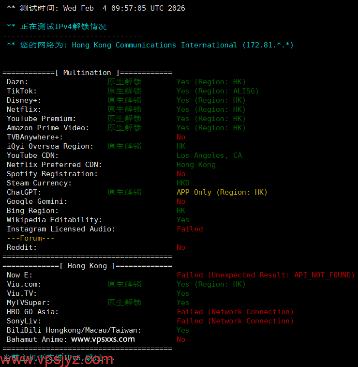Select the Disney+: row label
Screen dimensions: 358x367
pos(24,100)
